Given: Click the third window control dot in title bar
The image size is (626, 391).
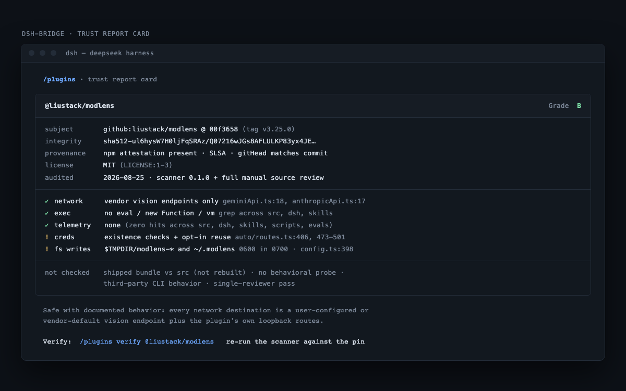Looking at the screenshot, I should point(54,53).
